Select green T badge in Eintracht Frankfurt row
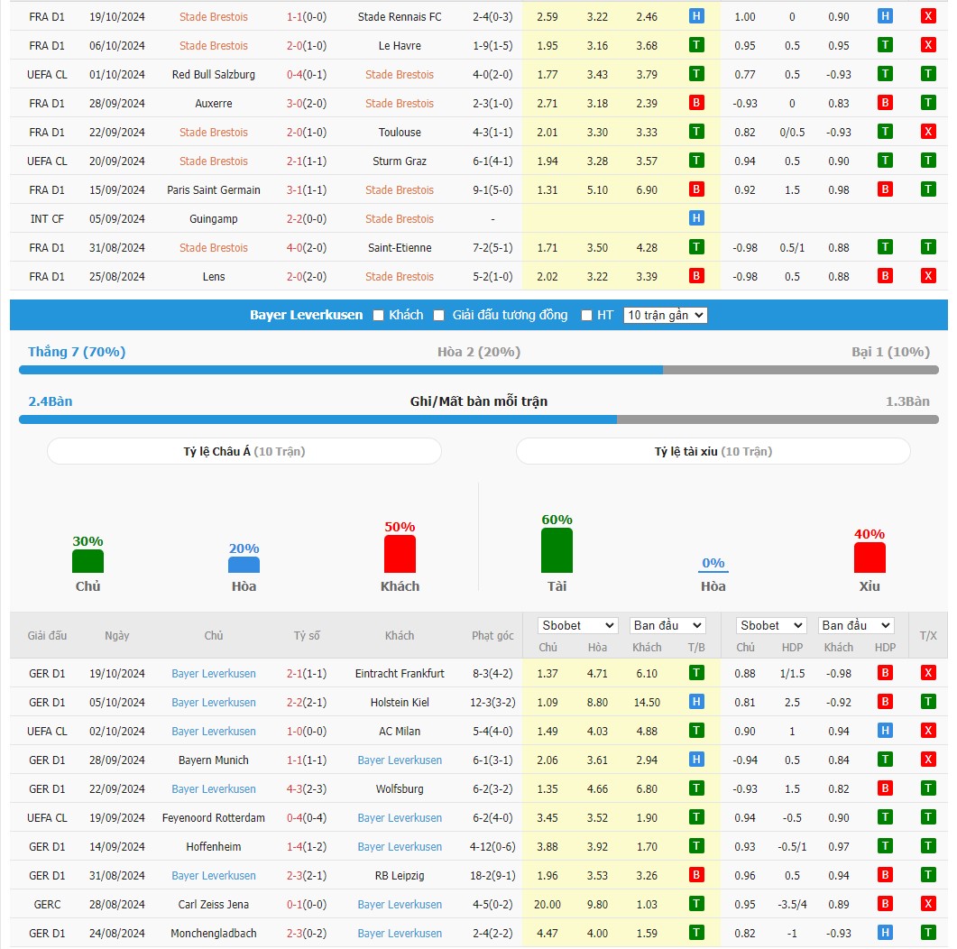Screen dimensions: 957x949 tap(696, 673)
